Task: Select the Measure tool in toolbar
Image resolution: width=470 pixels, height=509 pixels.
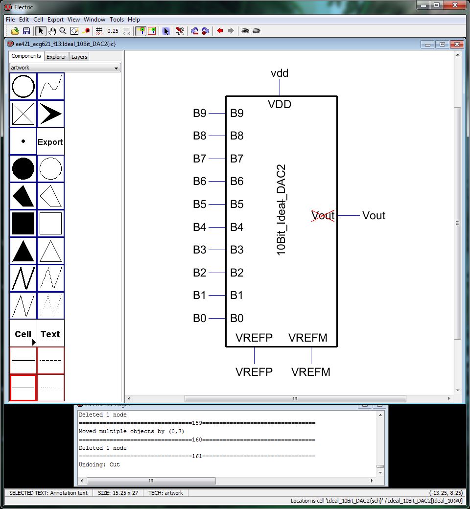Action: (86, 31)
